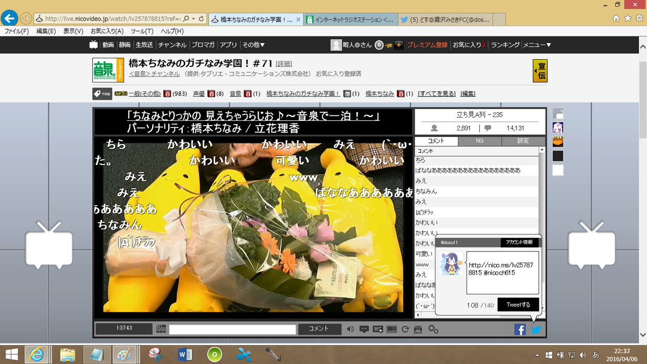Open the ファイル(F) menu
Image resolution: width=647 pixels, height=364 pixels.
[17, 31]
